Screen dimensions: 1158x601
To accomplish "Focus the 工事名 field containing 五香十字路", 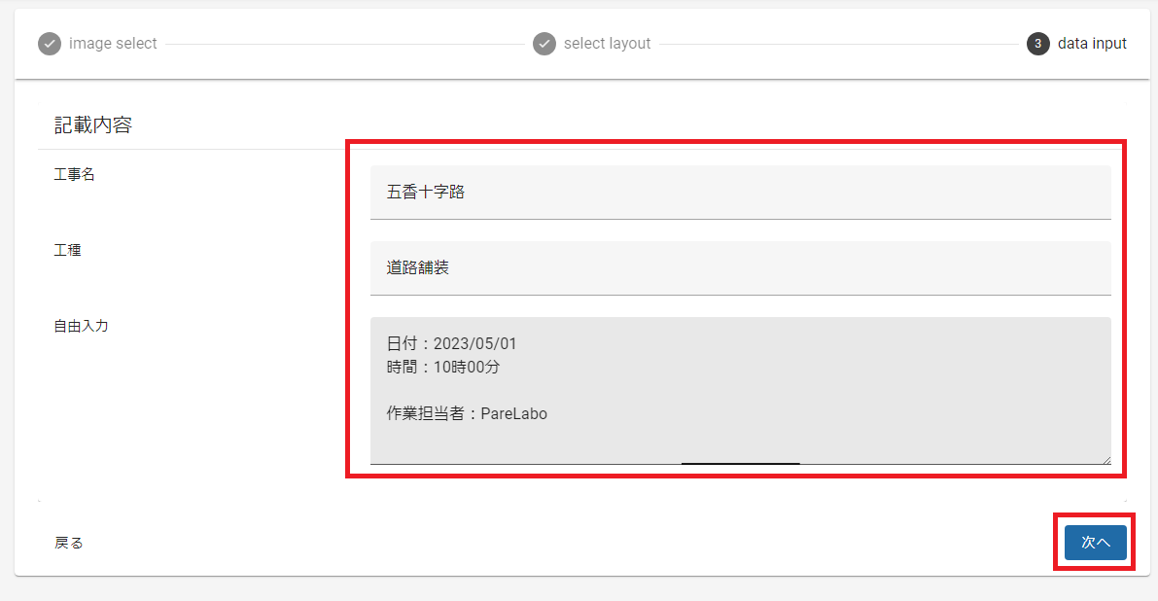I will pos(740,193).
